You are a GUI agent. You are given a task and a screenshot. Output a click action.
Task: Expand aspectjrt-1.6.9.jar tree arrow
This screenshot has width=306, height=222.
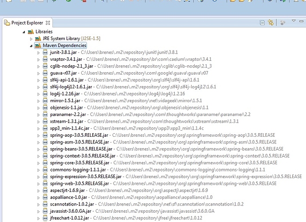[x=39, y=191]
